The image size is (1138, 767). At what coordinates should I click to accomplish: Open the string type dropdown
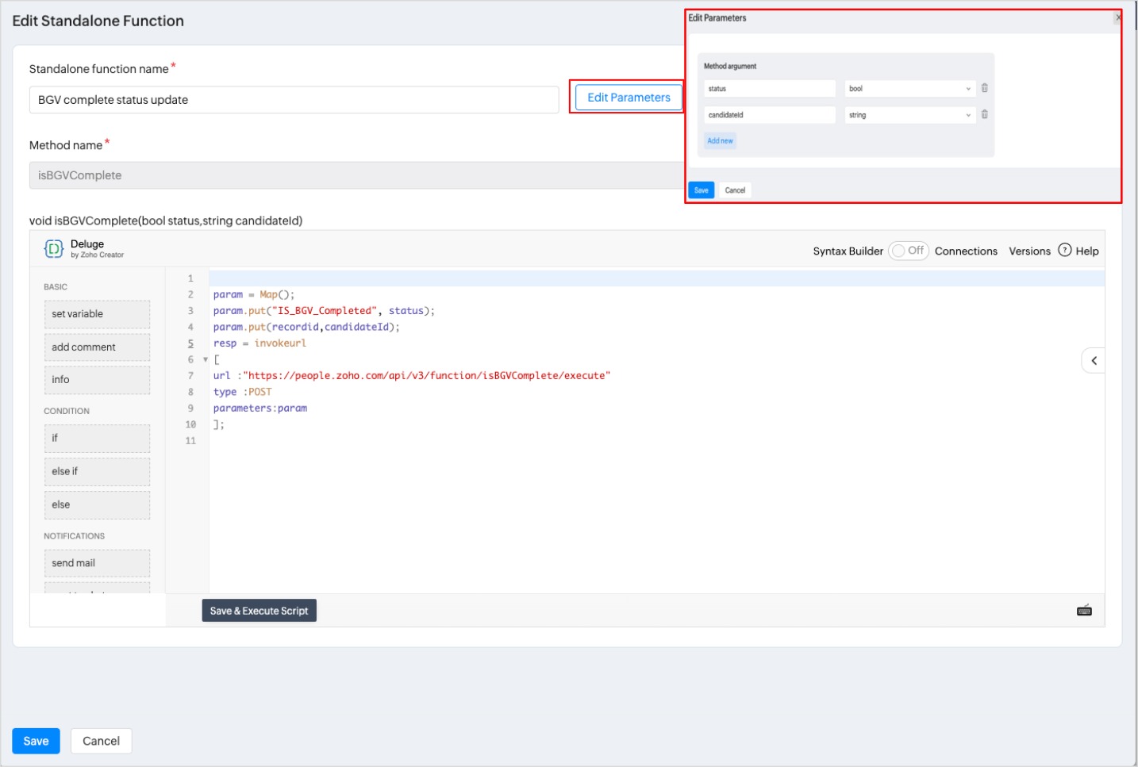[909, 115]
